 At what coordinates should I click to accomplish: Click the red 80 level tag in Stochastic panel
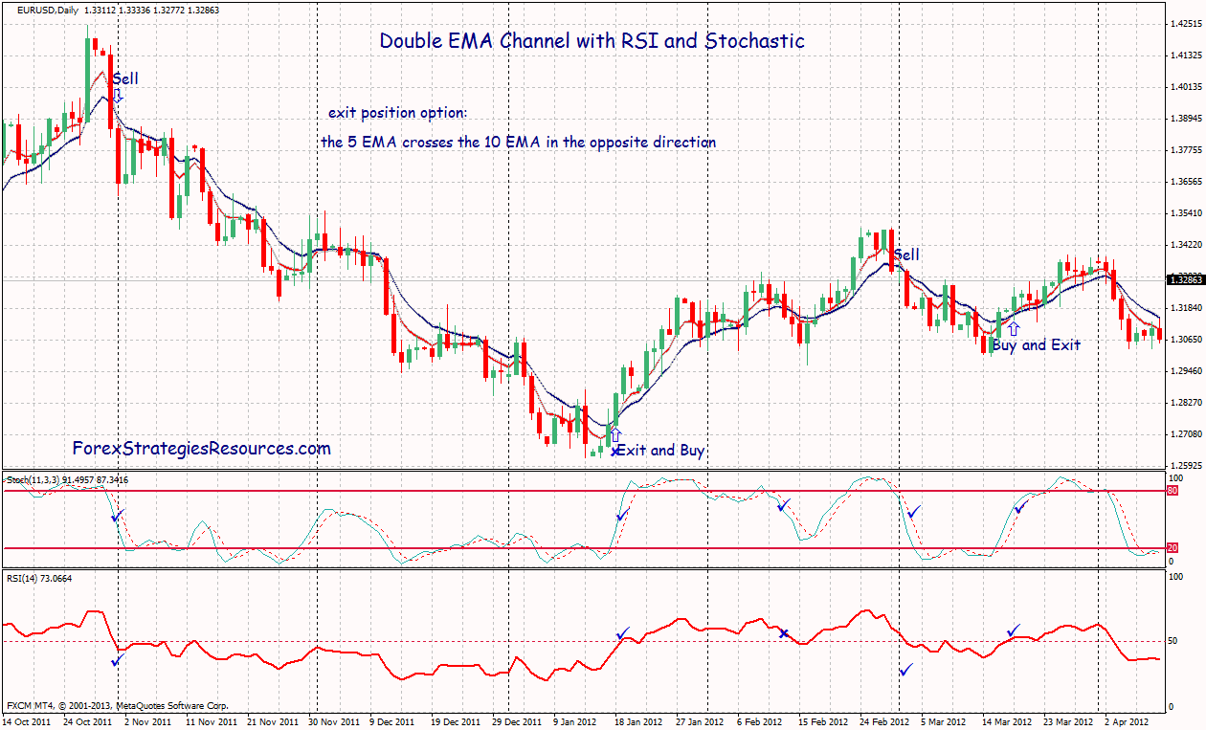(x=1172, y=491)
